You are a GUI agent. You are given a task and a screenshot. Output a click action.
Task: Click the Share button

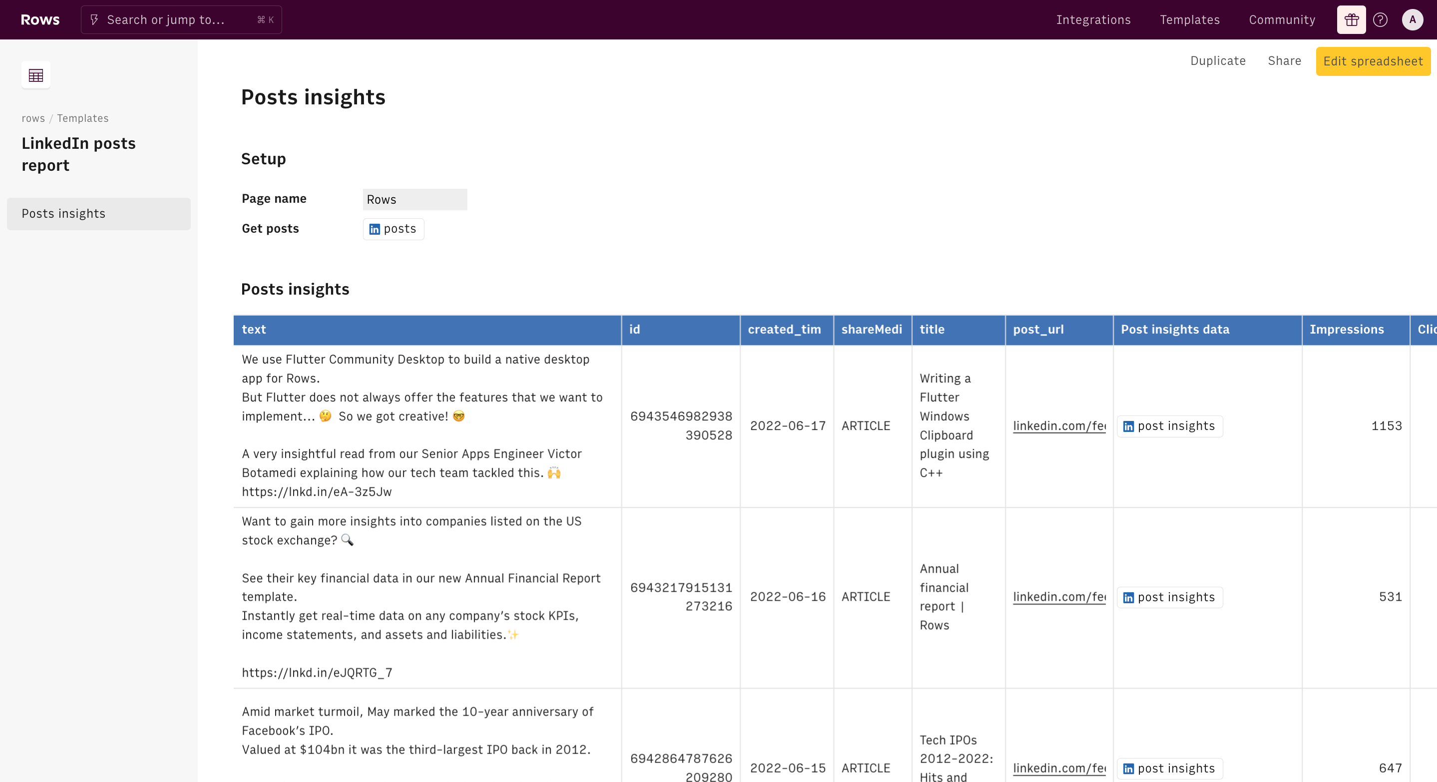coord(1284,61)
